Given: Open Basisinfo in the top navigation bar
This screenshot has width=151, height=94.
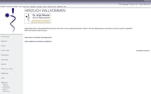Looking at the screenshot, I should pyautogui.click(x=16, y=7).
